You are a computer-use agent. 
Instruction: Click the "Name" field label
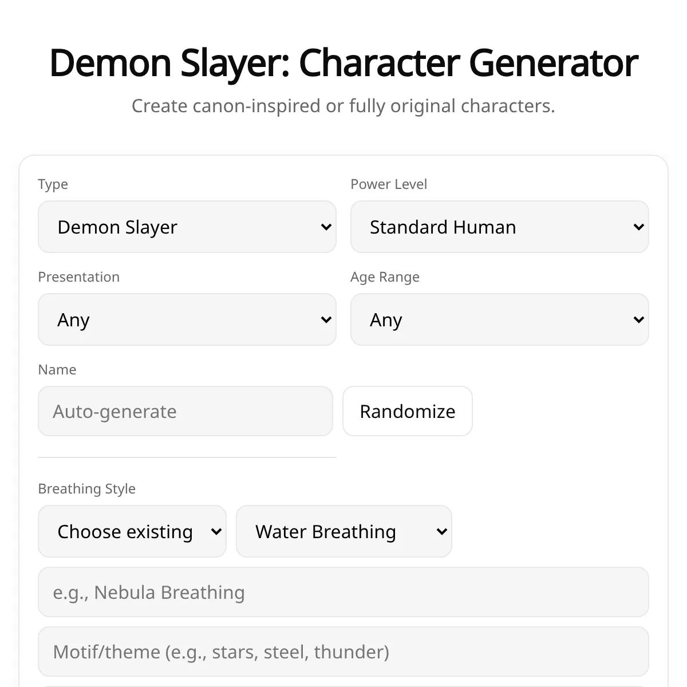click(57, 370)
